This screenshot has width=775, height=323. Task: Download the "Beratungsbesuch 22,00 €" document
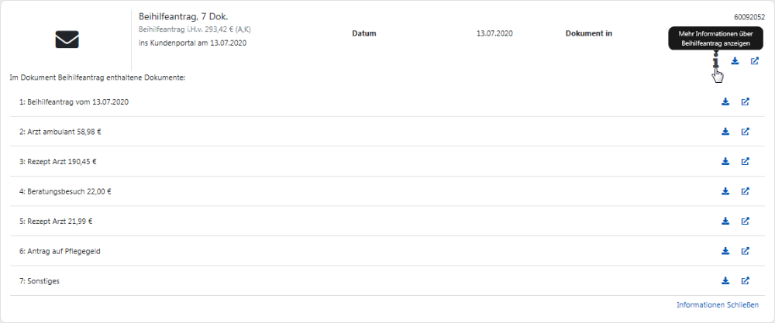tap(725, 191)
